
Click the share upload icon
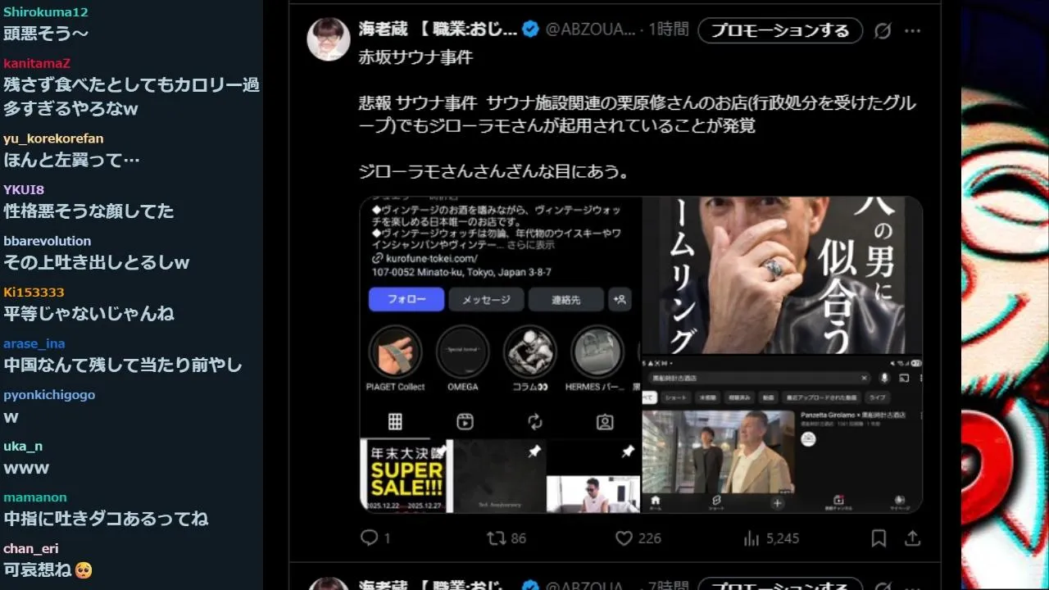(x=912, y=538)
